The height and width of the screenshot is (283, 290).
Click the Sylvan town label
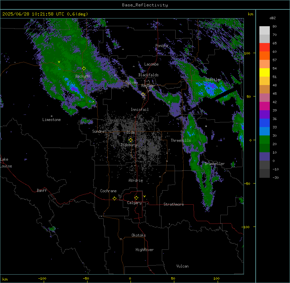[x=131, y=82]
